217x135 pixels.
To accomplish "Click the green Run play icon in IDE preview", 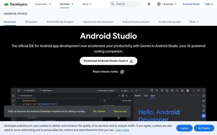I will (x=132, y=90).
